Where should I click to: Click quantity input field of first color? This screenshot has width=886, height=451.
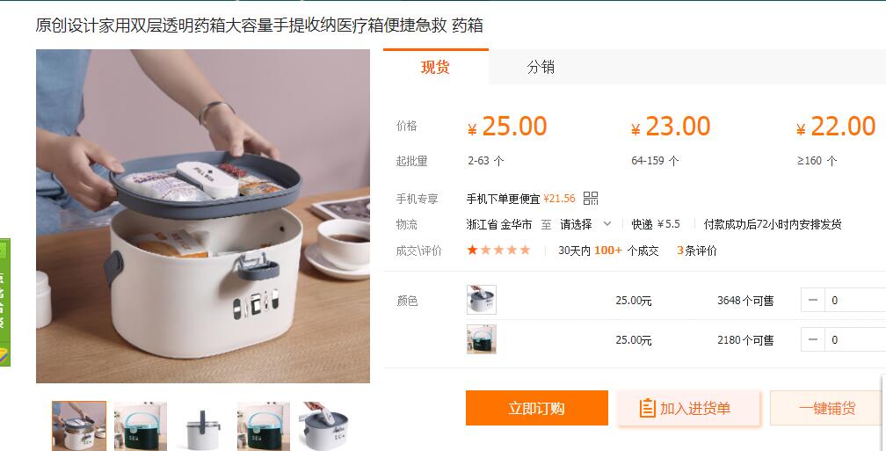coord(855,300)
